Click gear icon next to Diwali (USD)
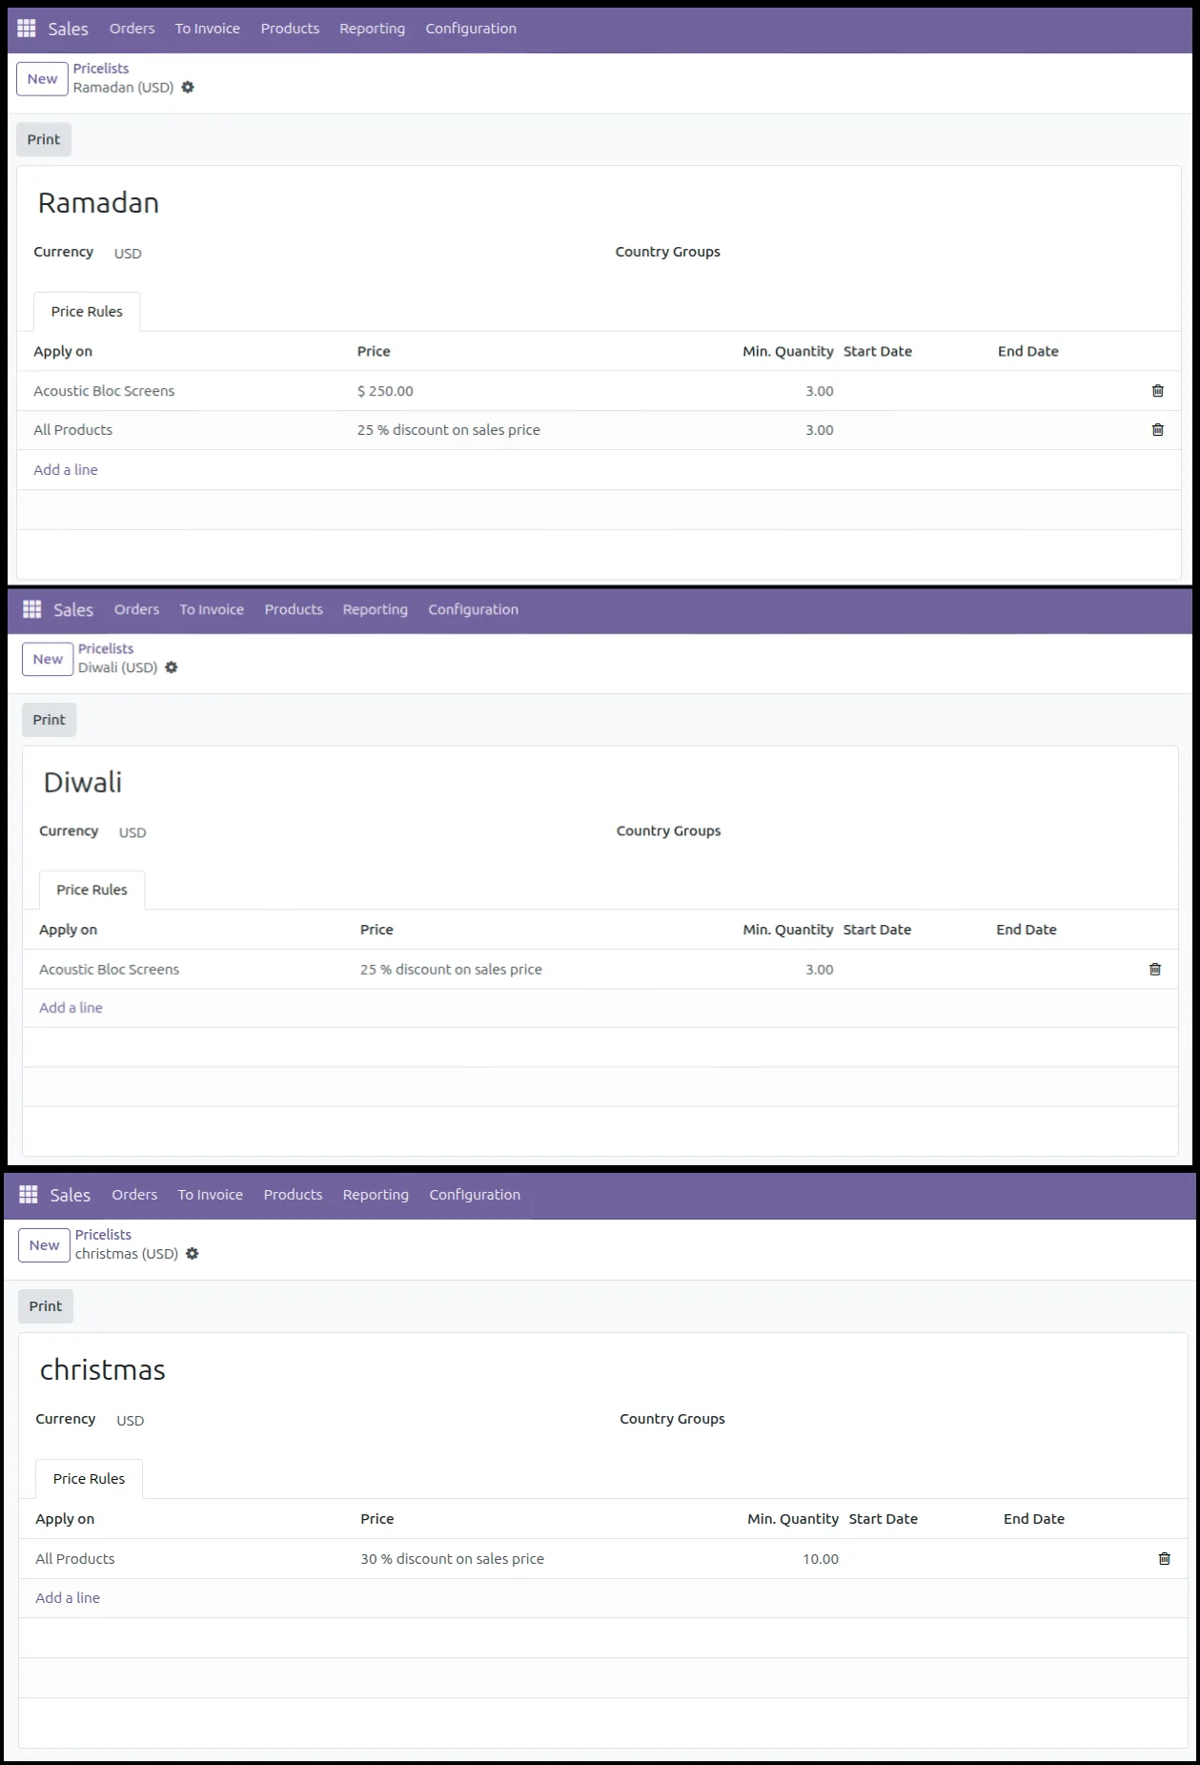1200x1765 pixels. tap(172, 667)
